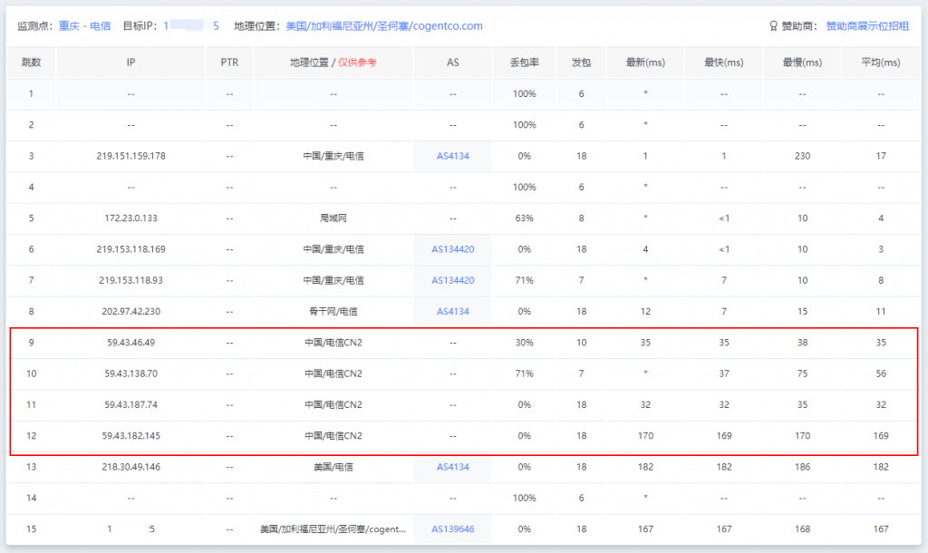Click the 赞助商展示位招租 sponsor link

[867, 26]
